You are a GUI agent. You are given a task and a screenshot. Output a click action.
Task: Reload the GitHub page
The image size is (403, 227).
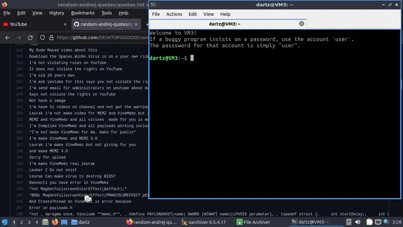click(30, 38)
